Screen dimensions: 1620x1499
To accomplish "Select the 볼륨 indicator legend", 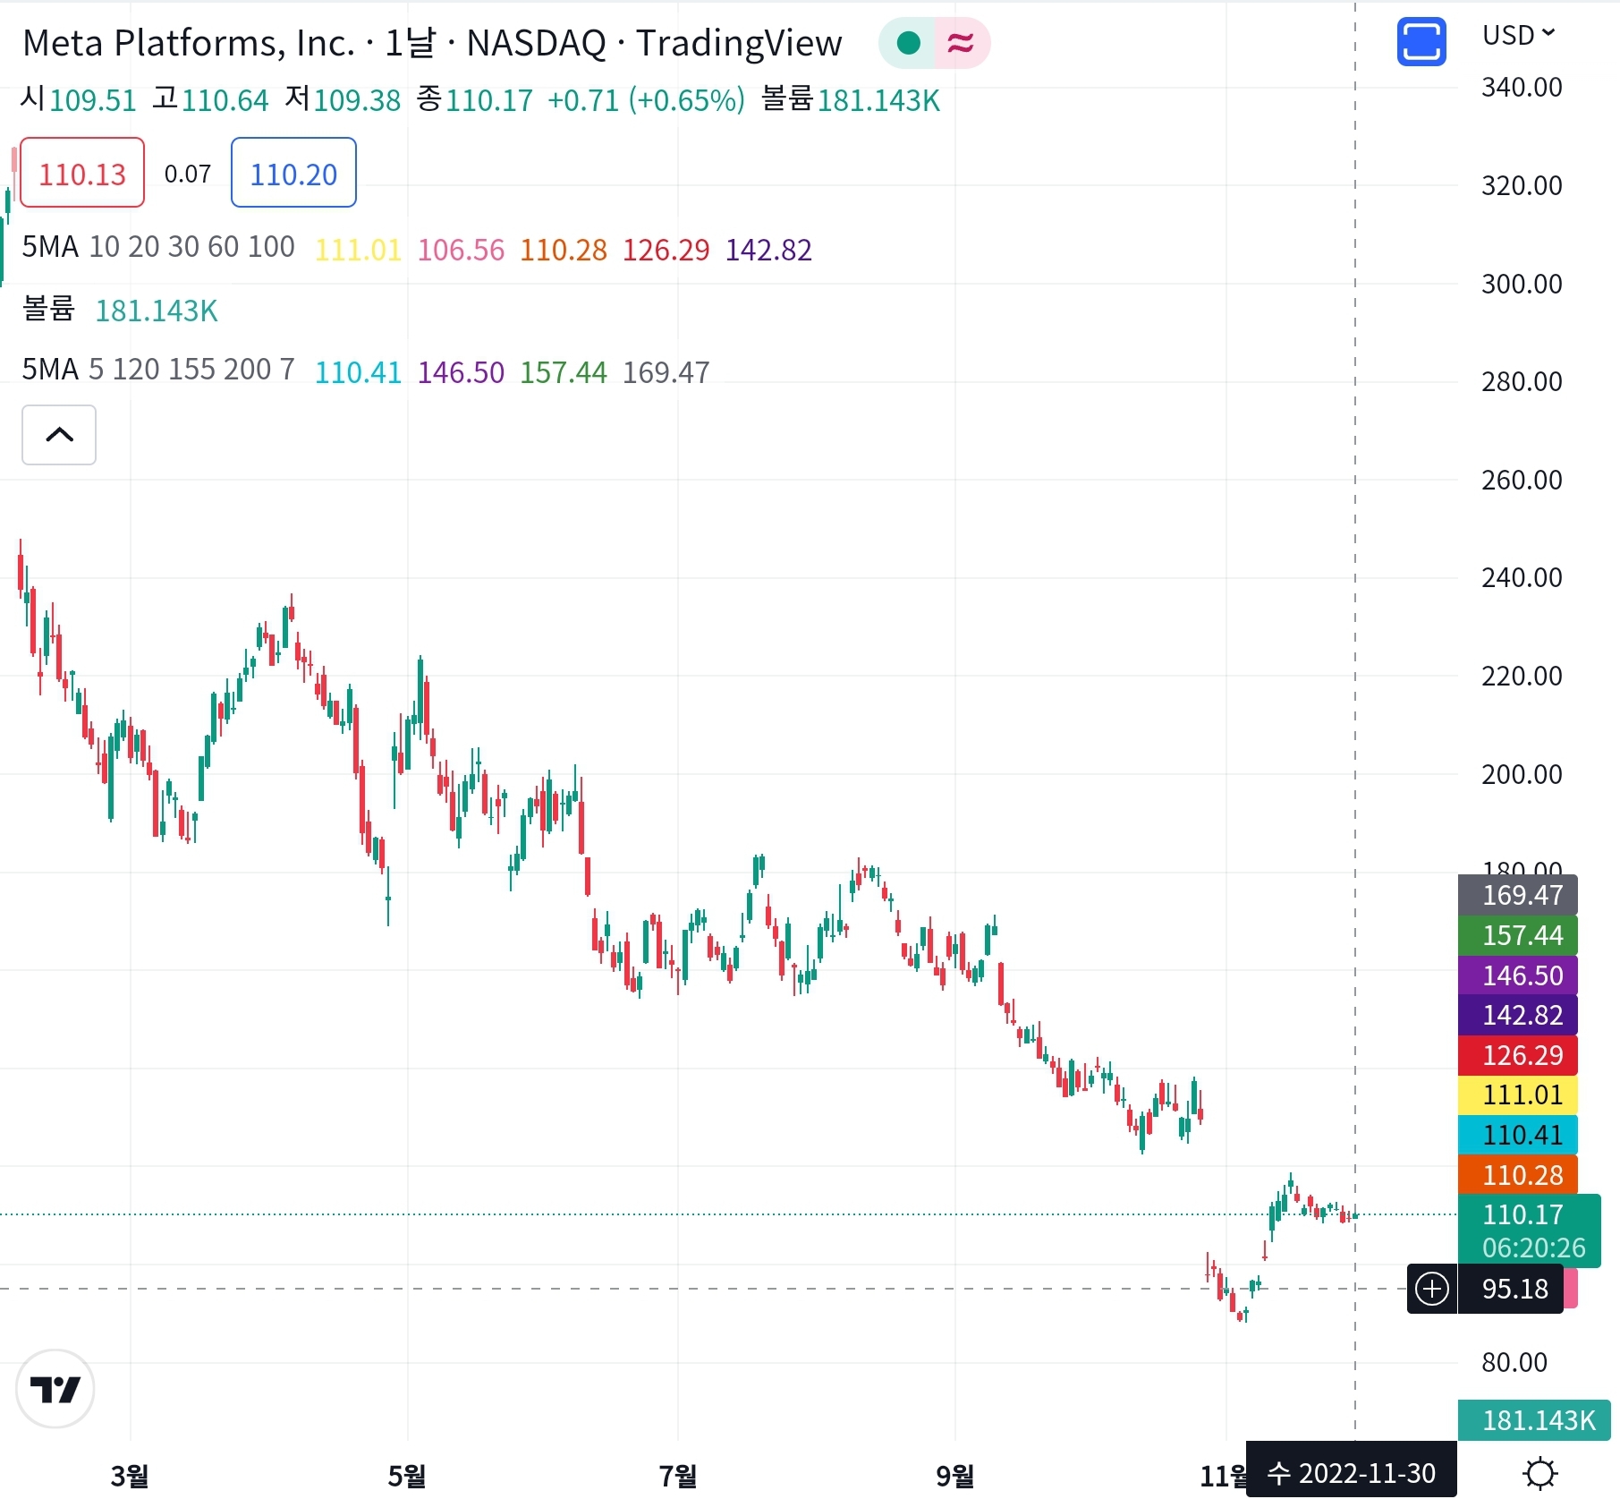I will coord(48,309).
